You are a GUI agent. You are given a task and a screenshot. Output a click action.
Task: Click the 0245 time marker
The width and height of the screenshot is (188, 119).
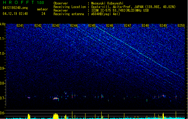click(x=92, y=26)
